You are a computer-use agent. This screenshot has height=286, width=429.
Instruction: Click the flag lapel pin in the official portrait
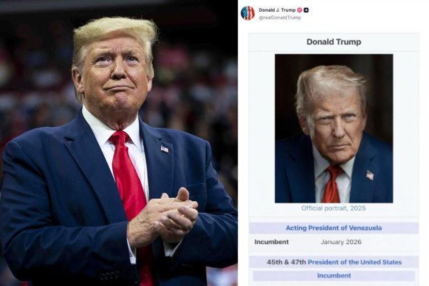[x=370, y=175]
